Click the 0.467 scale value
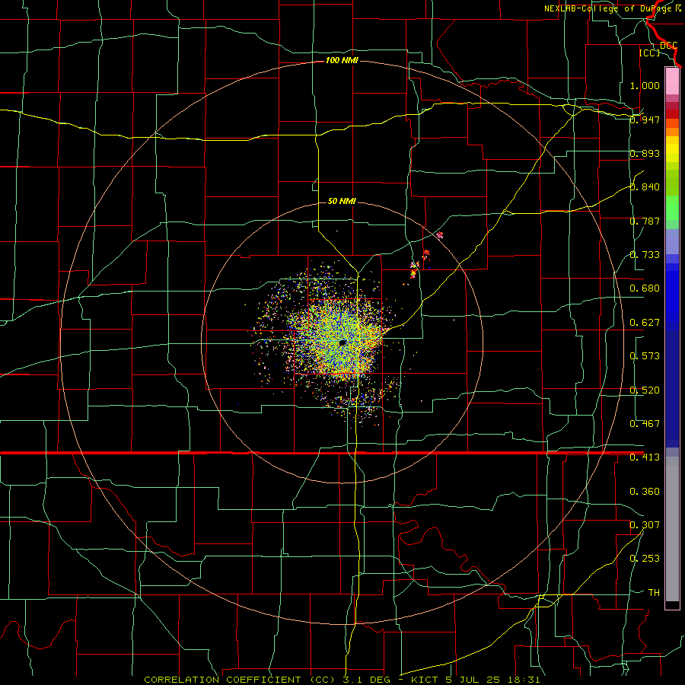685x685 pixels. [x=645, y=424]
